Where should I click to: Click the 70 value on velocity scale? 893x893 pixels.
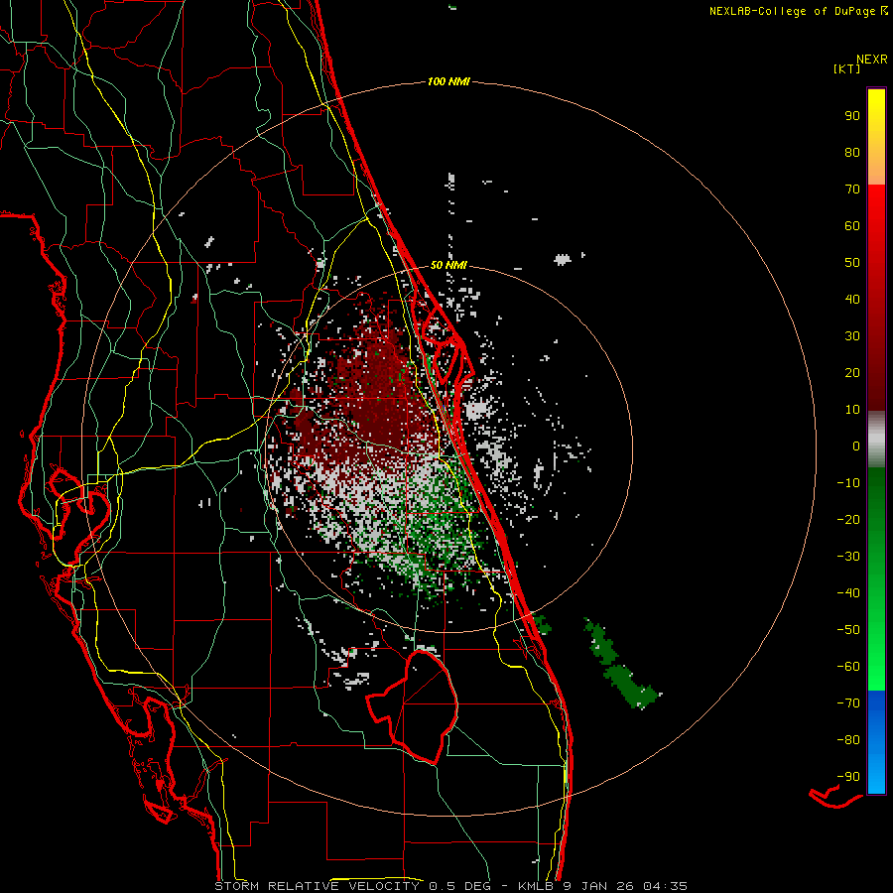click(852, 190)
